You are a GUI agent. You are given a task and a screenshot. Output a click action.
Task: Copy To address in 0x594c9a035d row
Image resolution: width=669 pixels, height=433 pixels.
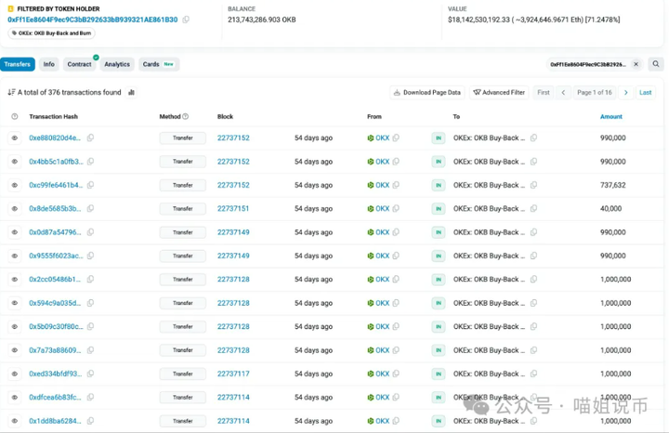click(x=533, y=303)
